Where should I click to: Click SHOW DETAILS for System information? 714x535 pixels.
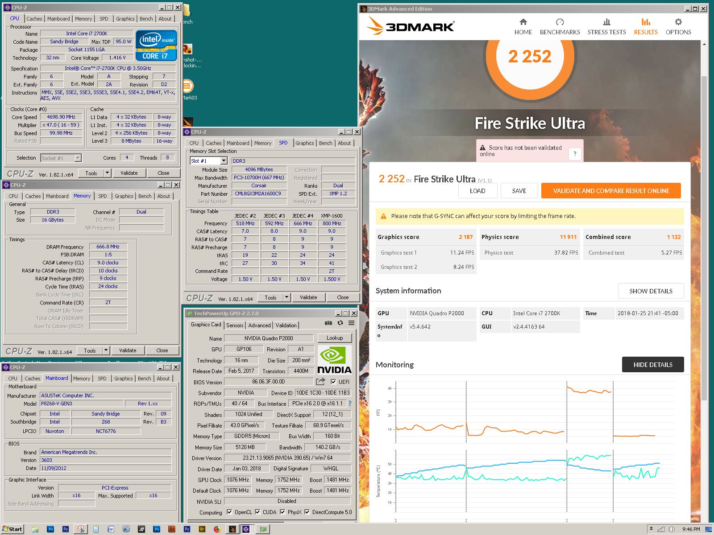point(651,291)
